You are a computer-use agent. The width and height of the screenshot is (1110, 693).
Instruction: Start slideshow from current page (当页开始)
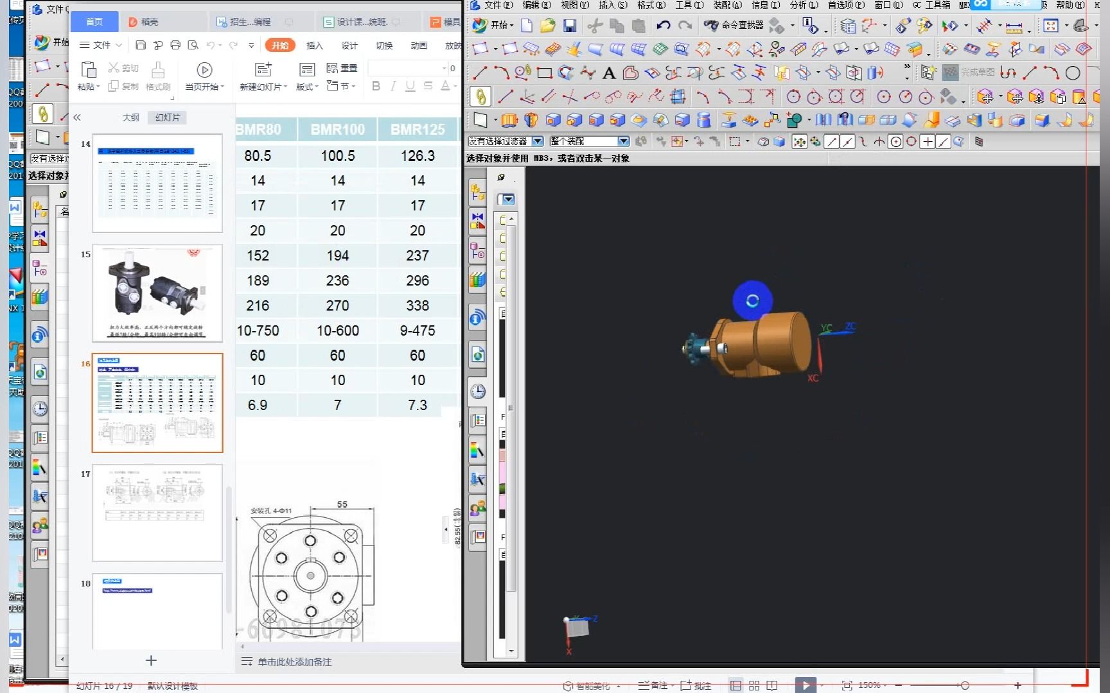tap(204, 76)
